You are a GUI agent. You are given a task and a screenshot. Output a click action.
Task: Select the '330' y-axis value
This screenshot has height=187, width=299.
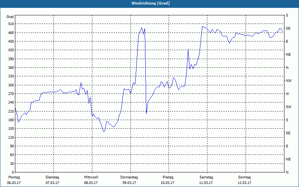[x=11, y=76]
